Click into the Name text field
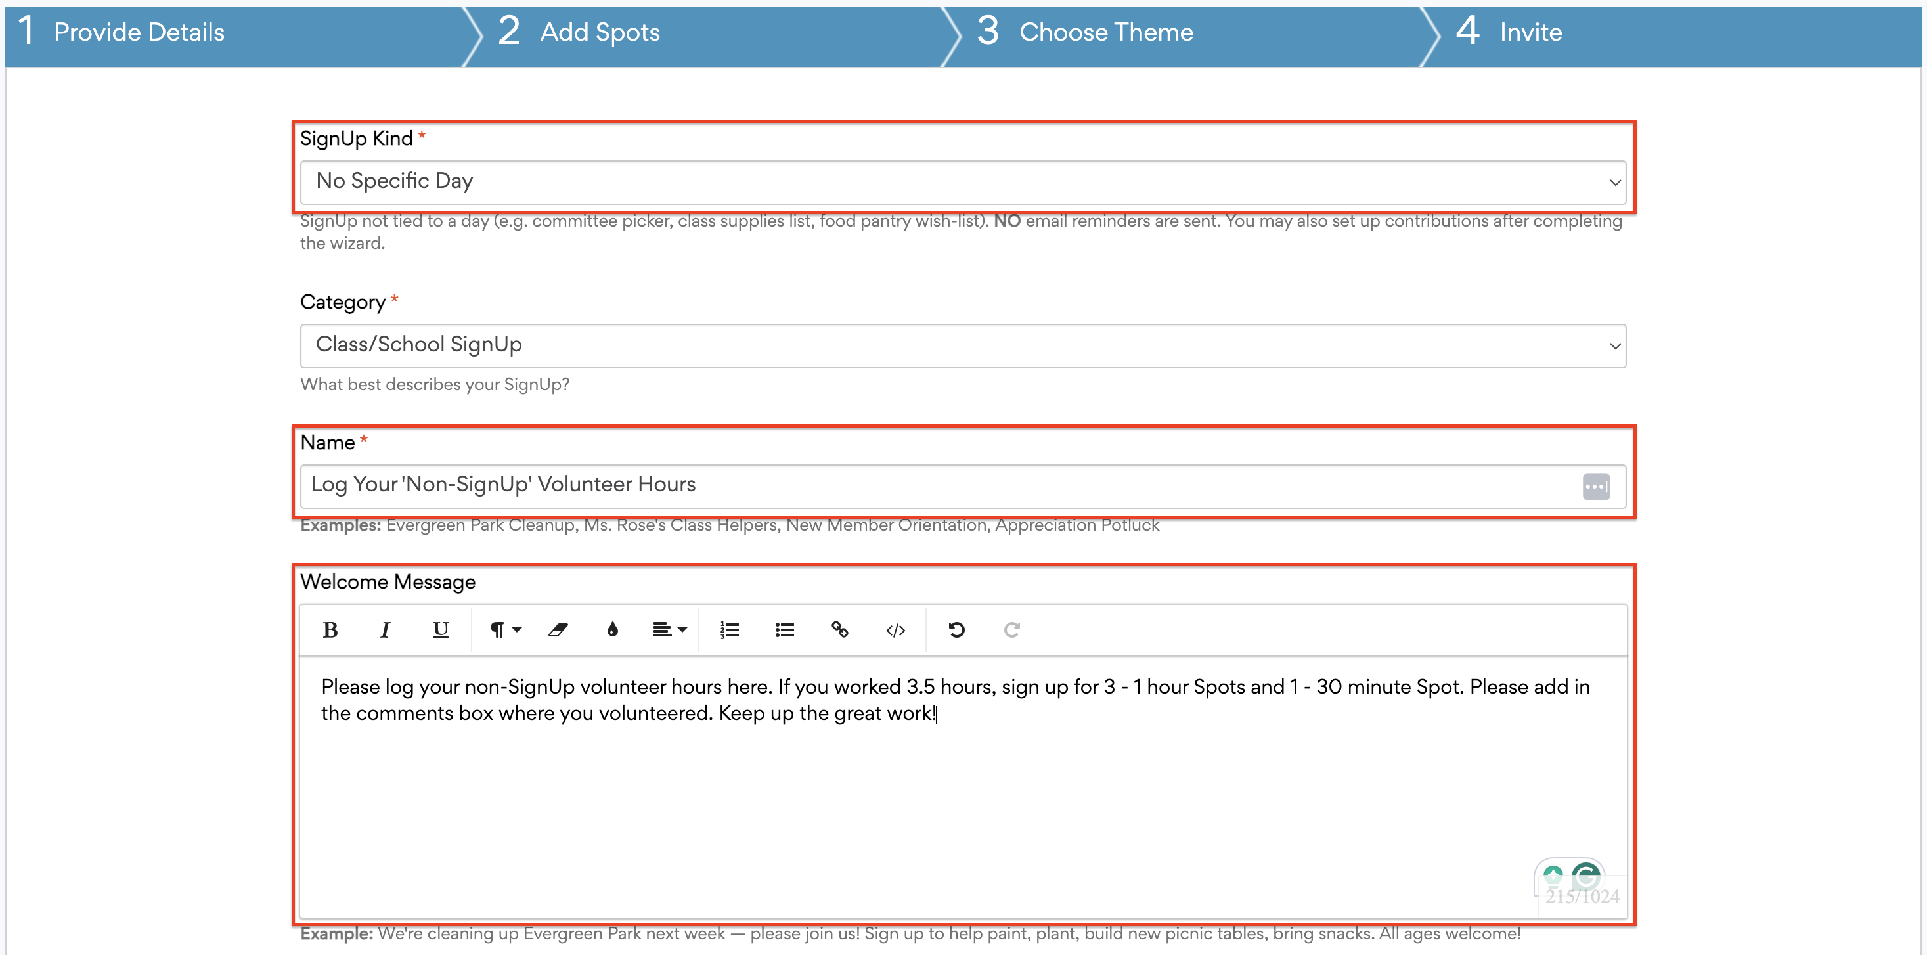Viewport: 1927px width, 955px height. 963,486
